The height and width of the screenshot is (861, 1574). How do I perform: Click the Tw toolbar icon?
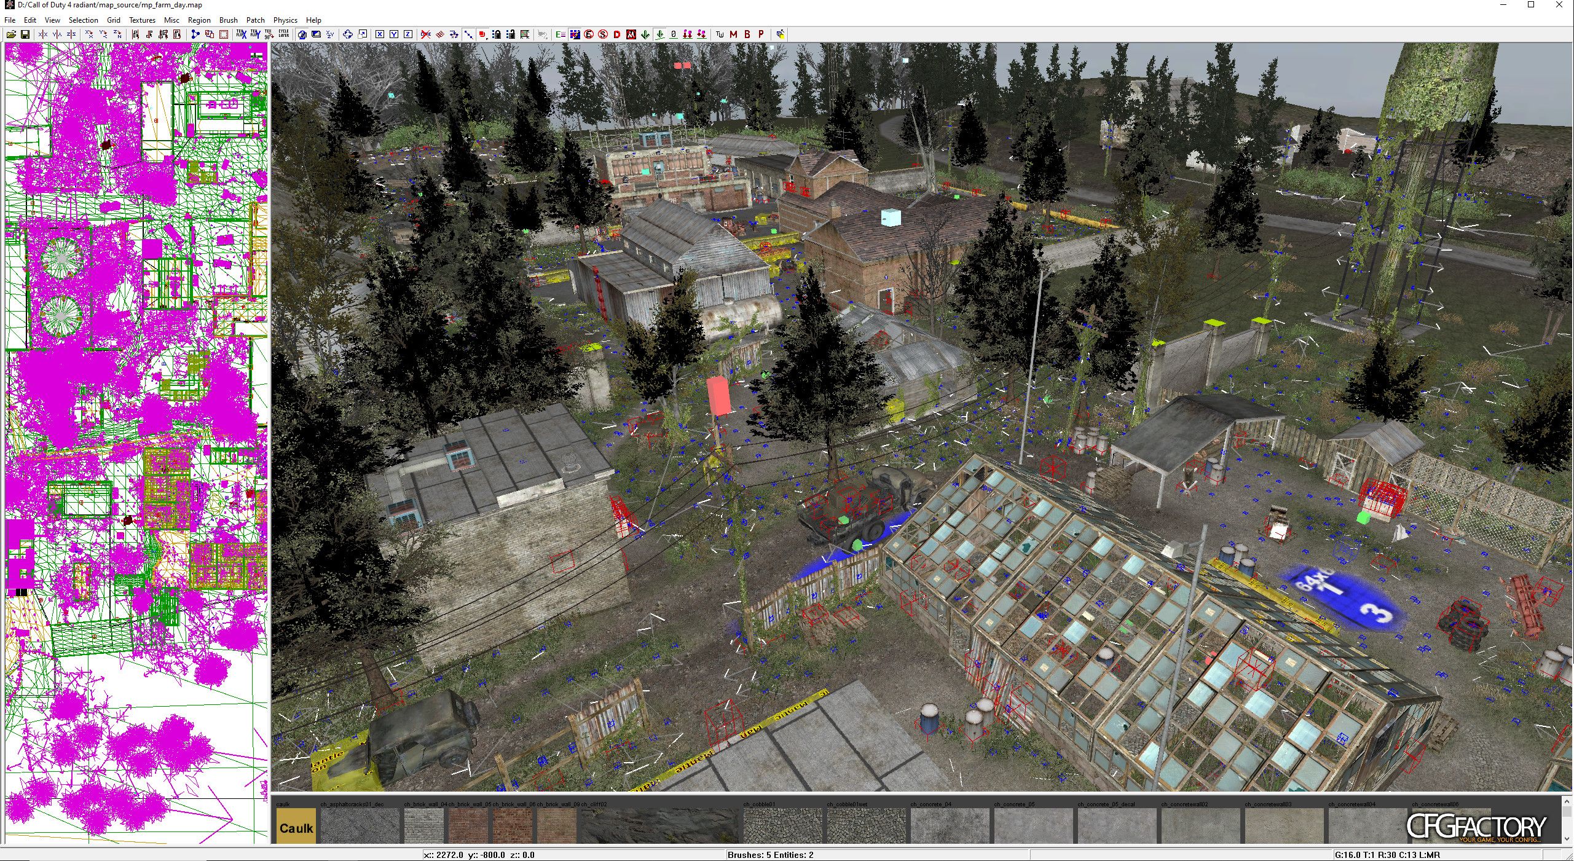720,34
